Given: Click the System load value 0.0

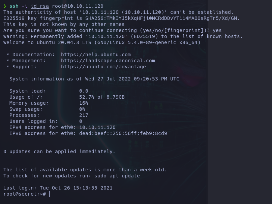Looking at the screenshot, I should tap(84, 91).
